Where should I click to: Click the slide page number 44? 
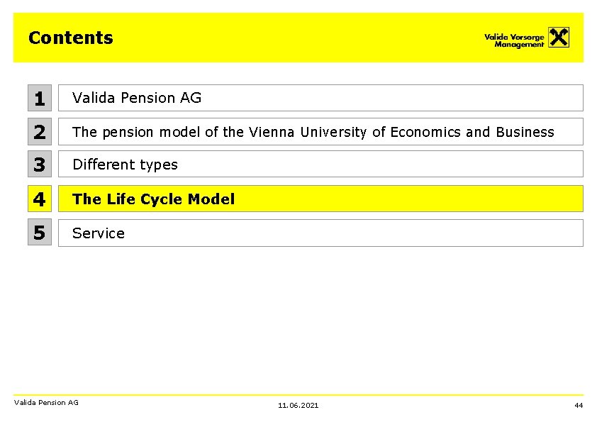tap(579, 405)
